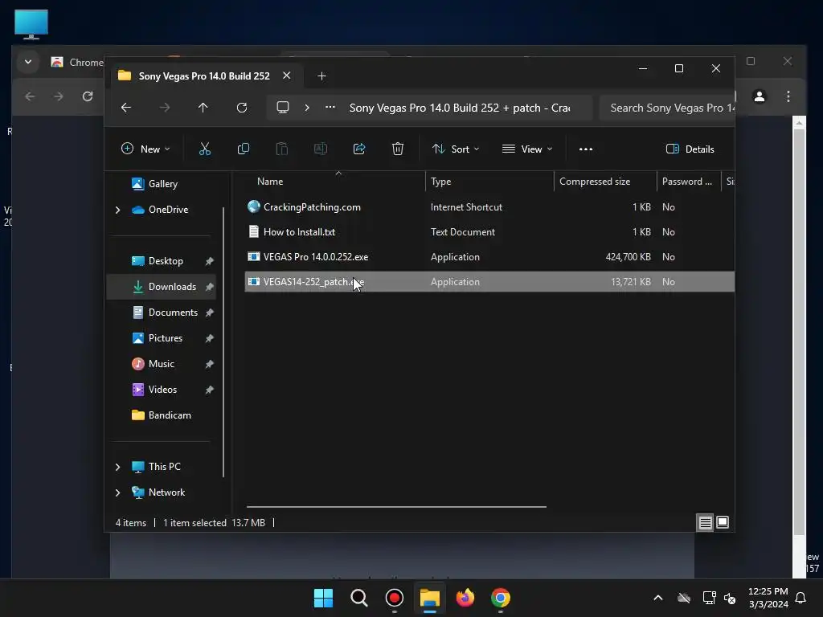The width and height of the screenshot is (823, 617).
Task: Open Chrome three-dot menu
Action: coord(788,96)
